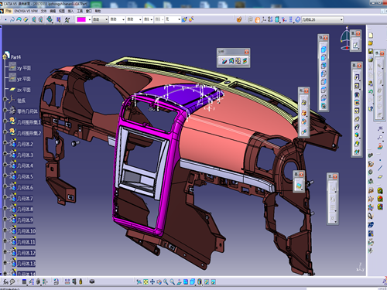Click the Swap visible space icon
This screenshot has width=387, height=290.
[214, 282]
